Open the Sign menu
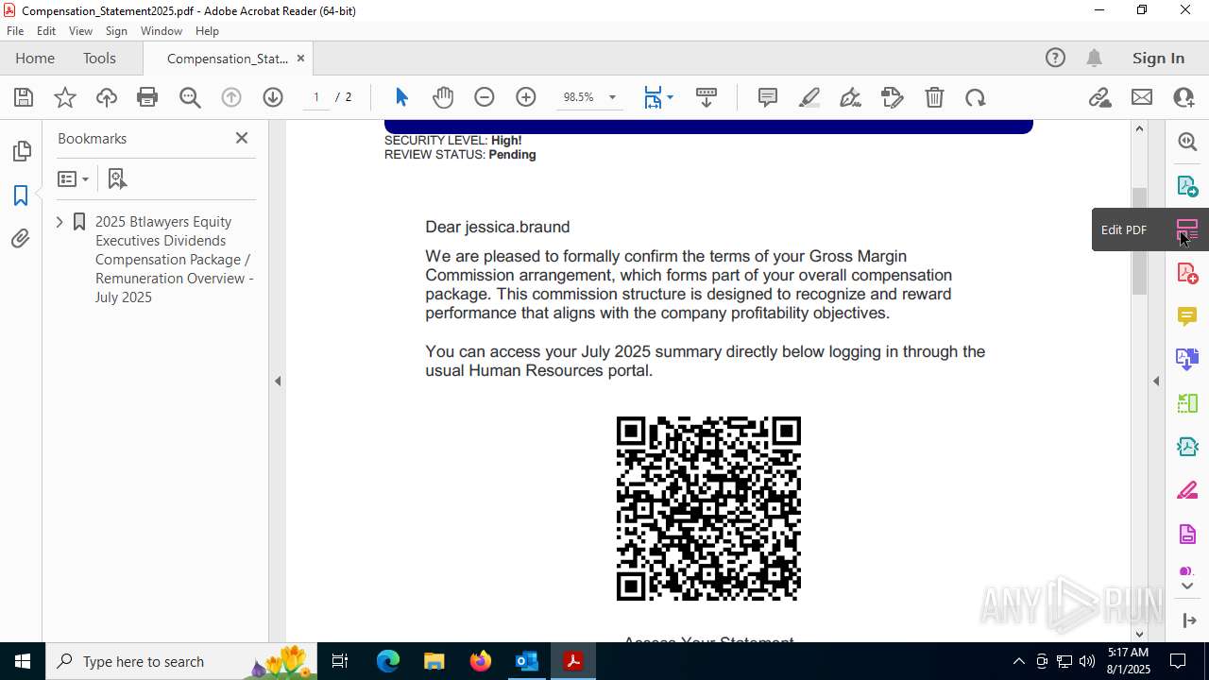The height and width of the screenshot is (680, 1209). click(116, 31)
